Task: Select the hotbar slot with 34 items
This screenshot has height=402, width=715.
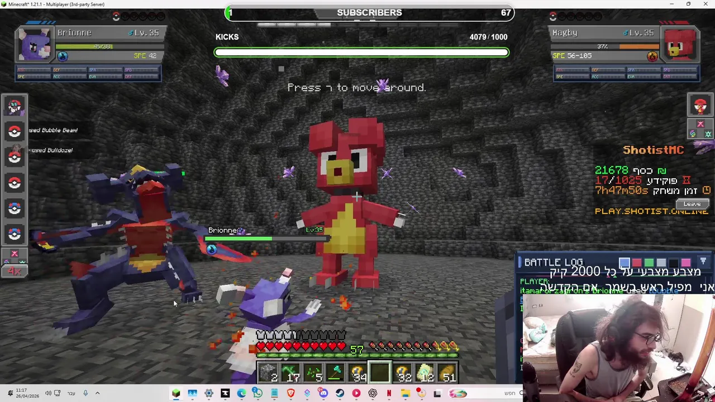Action: tap(357, 372)
